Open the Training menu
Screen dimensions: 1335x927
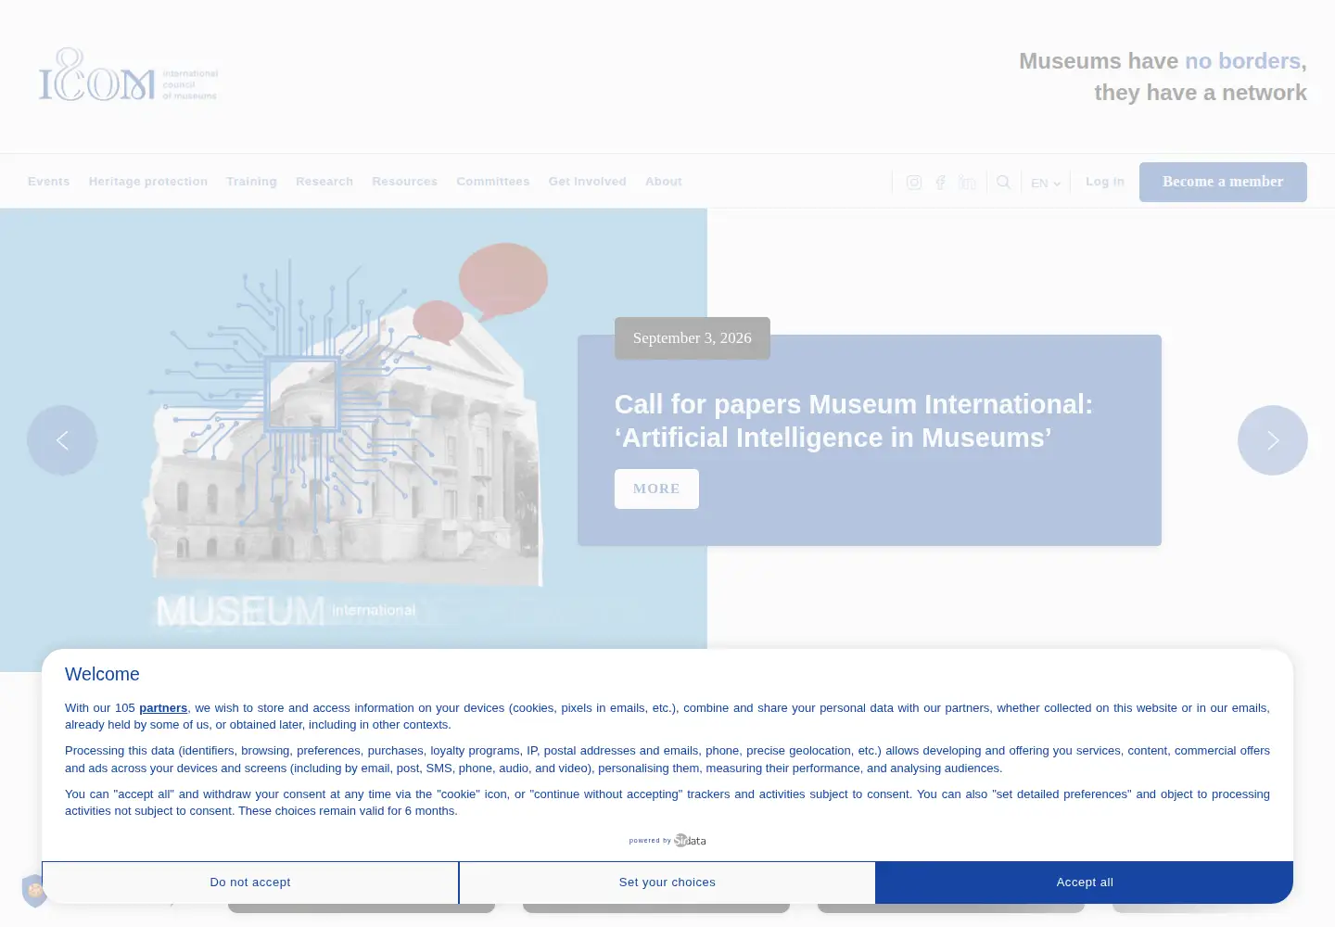[x=251, y=182]
